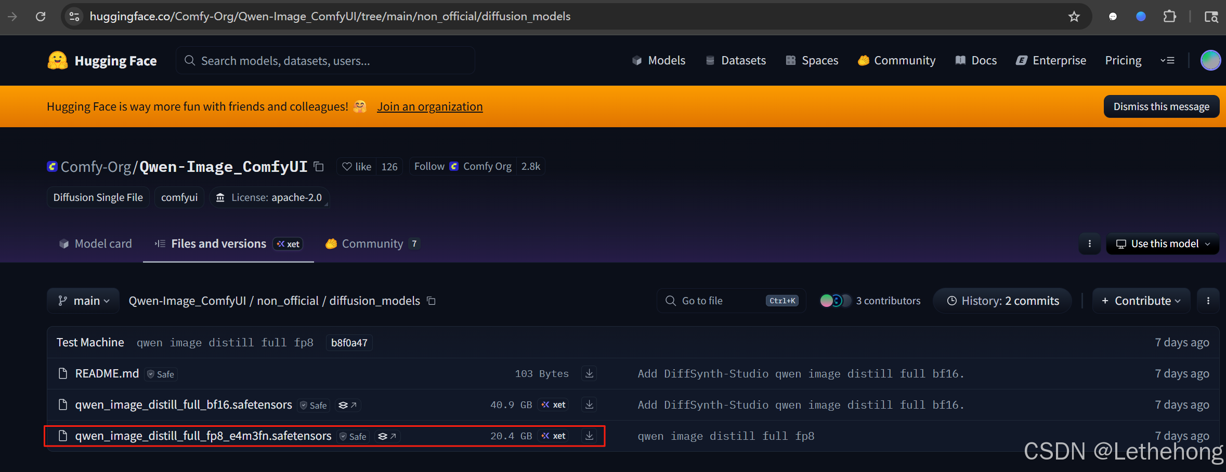The width and height of the screenshot is (1226, 472).
Task: Reload the page with the refresh icon
Action: (x=41, y=17)
